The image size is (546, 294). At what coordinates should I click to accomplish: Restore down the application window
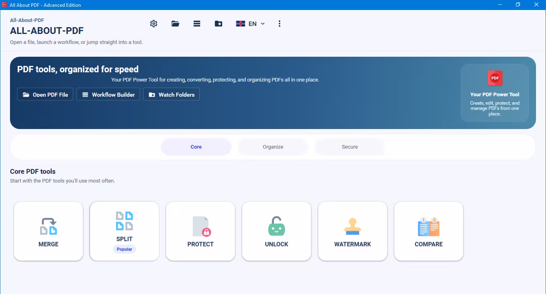tap(518, 5)
